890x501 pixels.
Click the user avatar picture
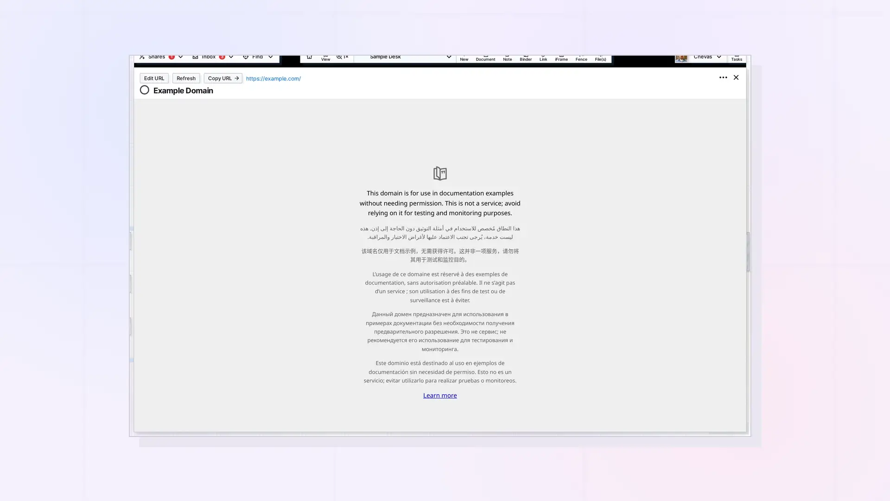pos(681,58)
